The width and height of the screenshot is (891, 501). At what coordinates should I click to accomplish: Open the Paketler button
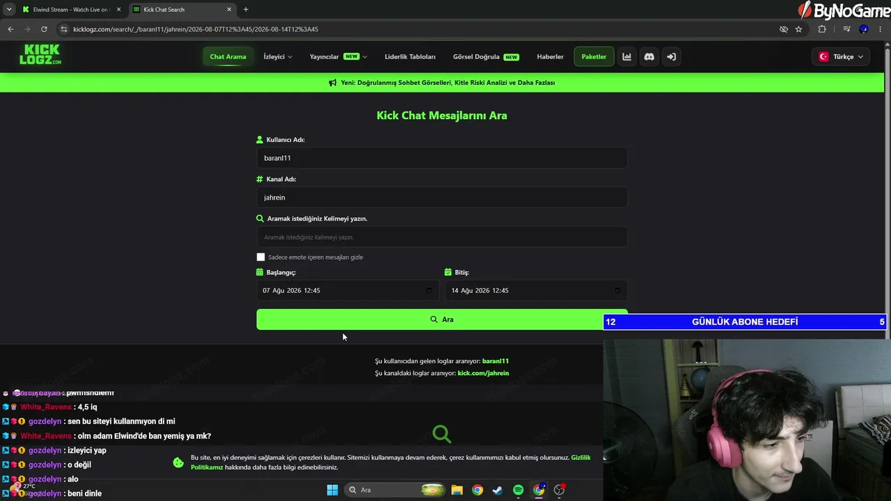594,57
